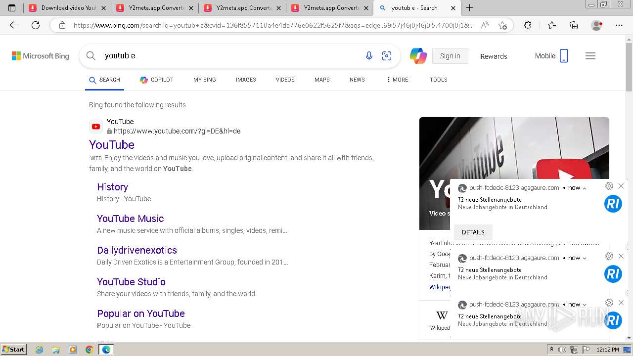Click the Windows Start button
This screenshot has height=356, width=633.
point(14,350)
